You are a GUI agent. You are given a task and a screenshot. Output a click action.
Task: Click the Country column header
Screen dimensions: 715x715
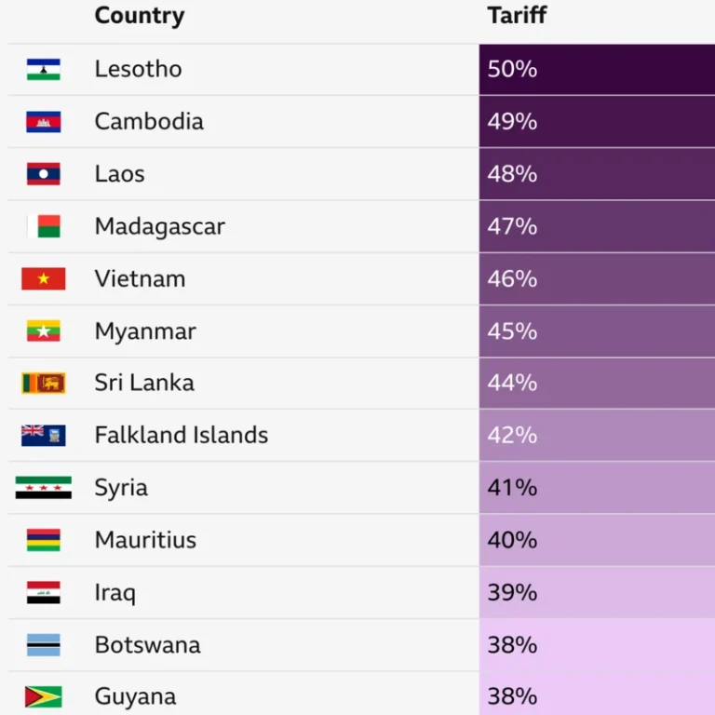tap(140, 16)
